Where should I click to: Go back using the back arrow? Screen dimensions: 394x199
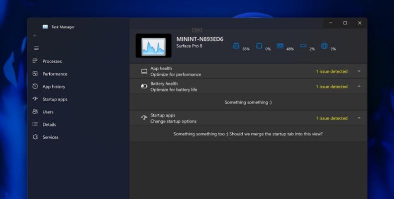tap(35, 36)
